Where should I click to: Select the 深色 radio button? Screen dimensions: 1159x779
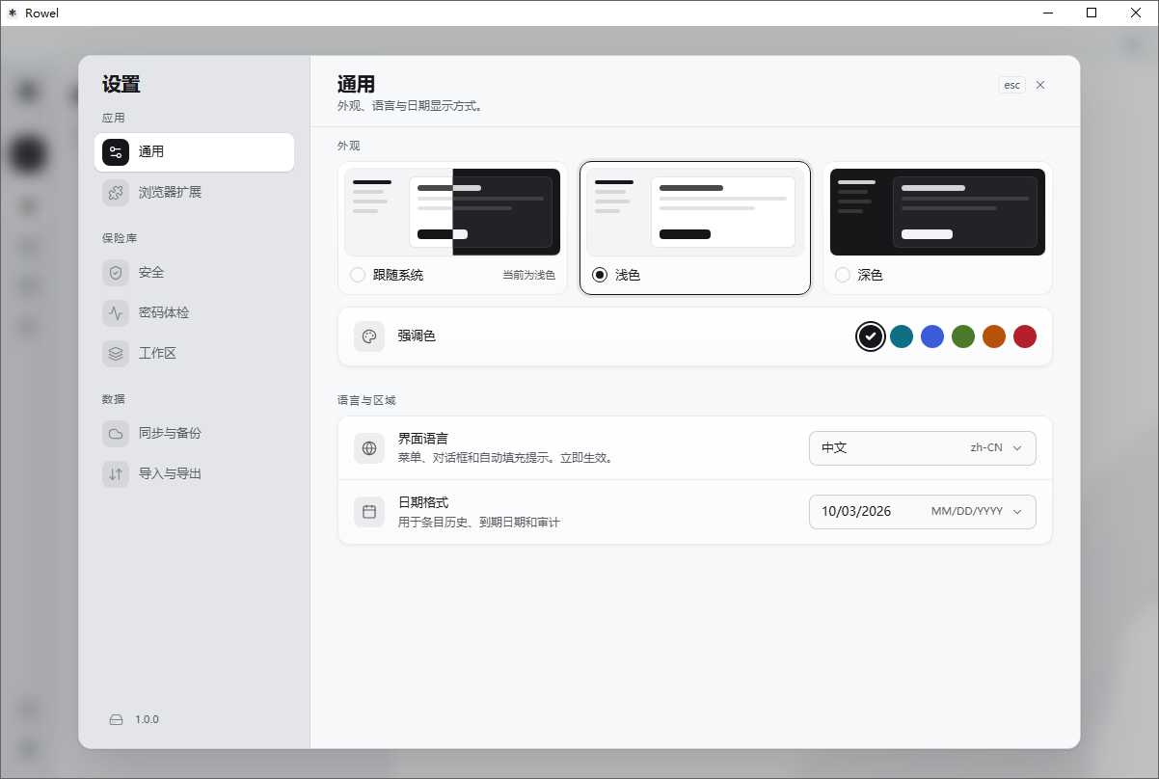click(843, 275)
